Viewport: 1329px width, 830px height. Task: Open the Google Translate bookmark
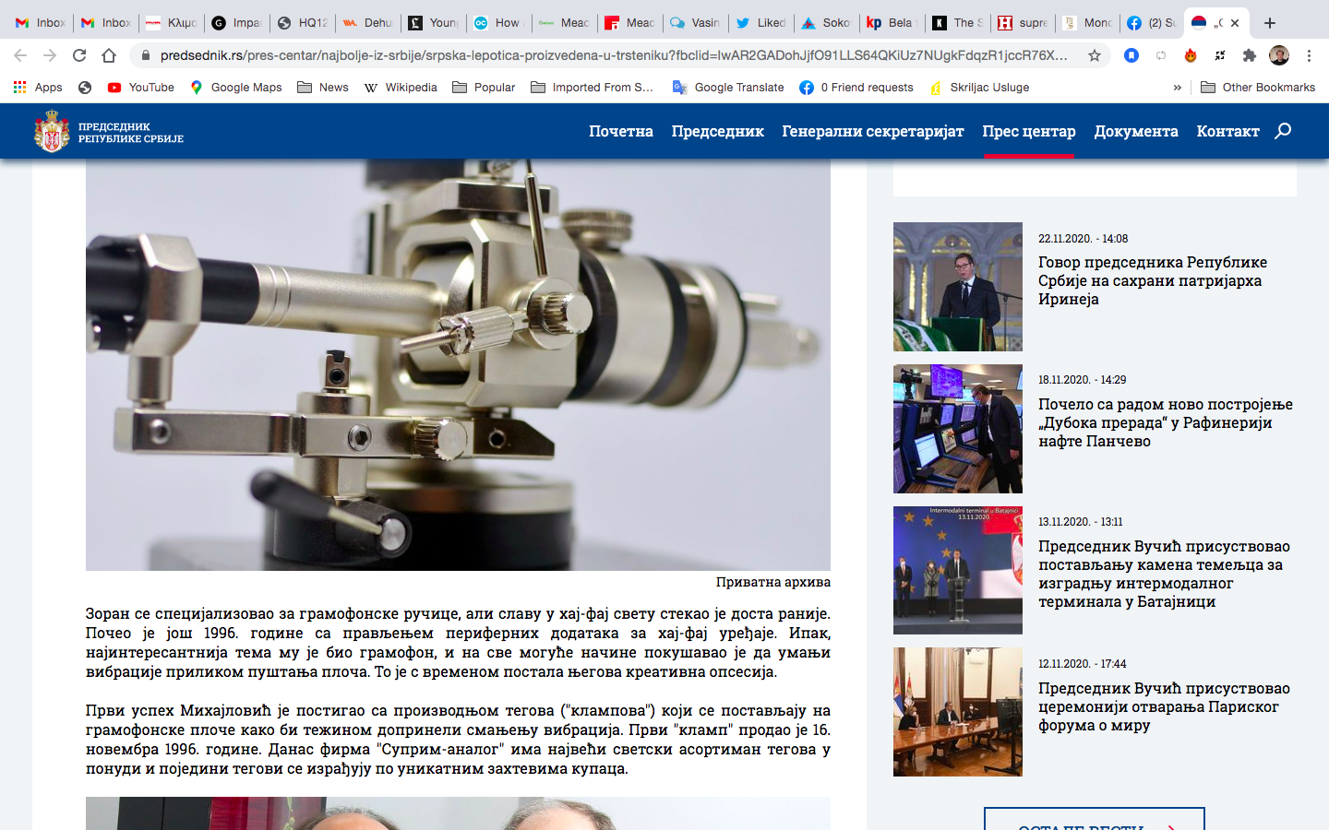[728, 88]
